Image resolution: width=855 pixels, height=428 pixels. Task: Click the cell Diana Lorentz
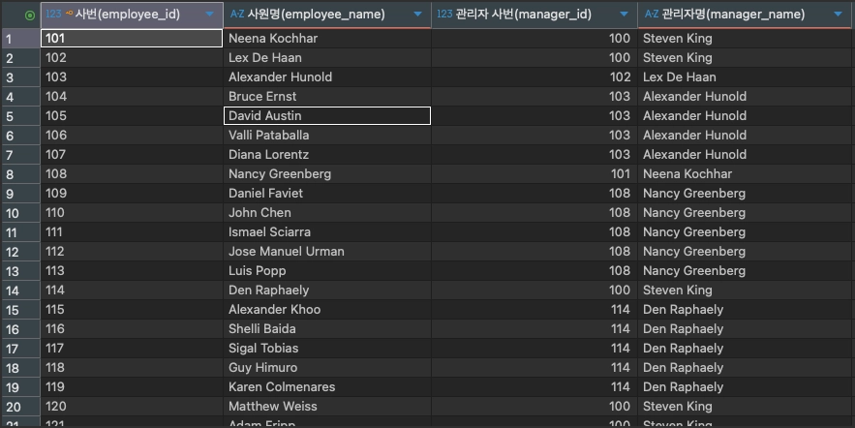(x=327, y=154)
